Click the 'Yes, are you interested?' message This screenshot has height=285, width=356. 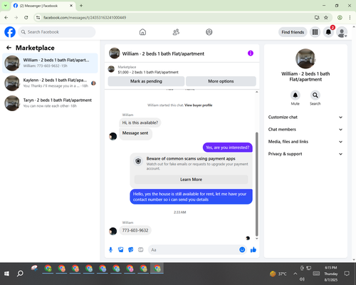coord(228,147)
